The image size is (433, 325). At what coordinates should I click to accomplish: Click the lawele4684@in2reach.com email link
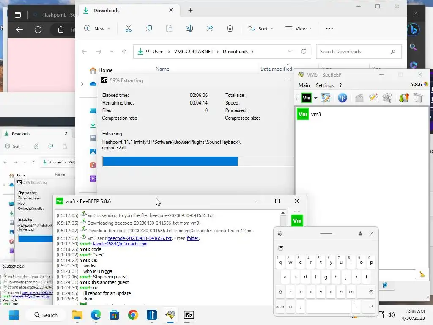(120, 244)
